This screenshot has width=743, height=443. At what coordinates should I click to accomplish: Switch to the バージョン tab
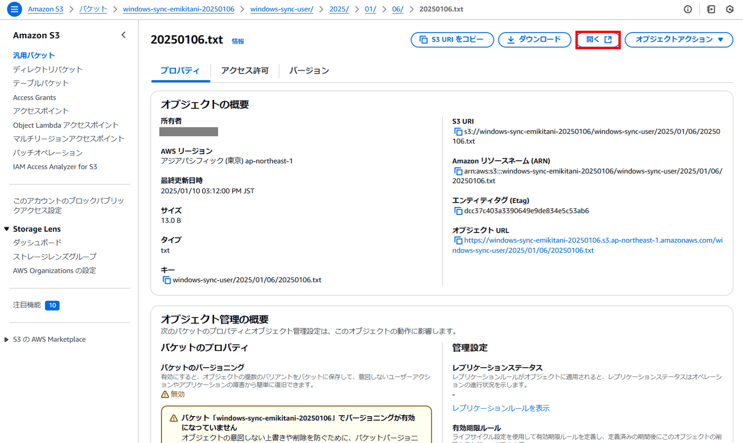point(309,70)
